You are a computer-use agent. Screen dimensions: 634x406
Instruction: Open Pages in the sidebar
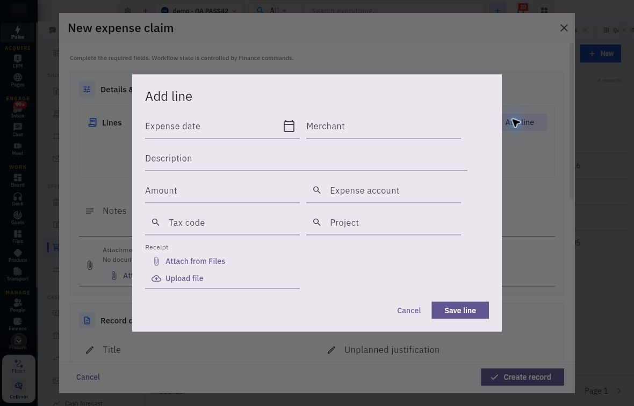tap(18, 80)
